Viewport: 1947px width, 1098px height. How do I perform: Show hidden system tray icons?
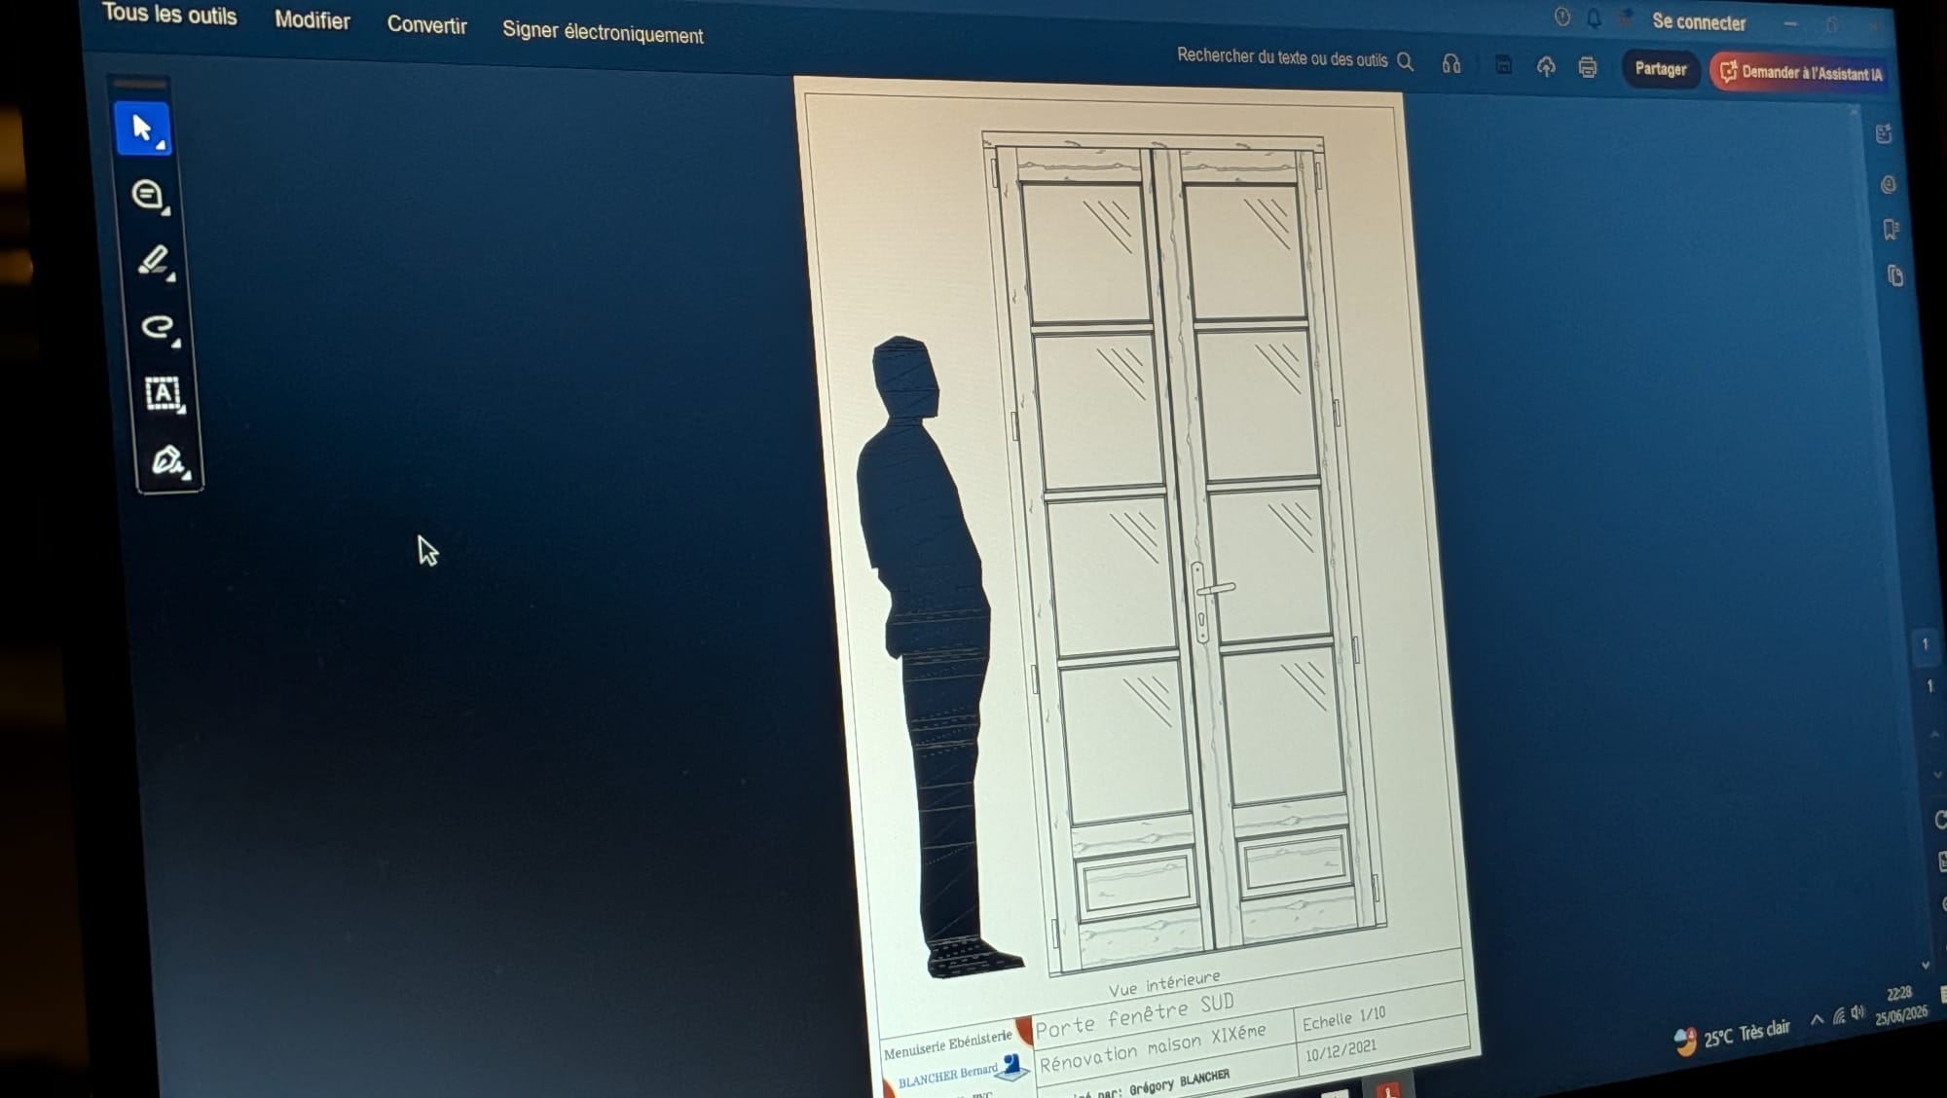tap(1817, 1020)
